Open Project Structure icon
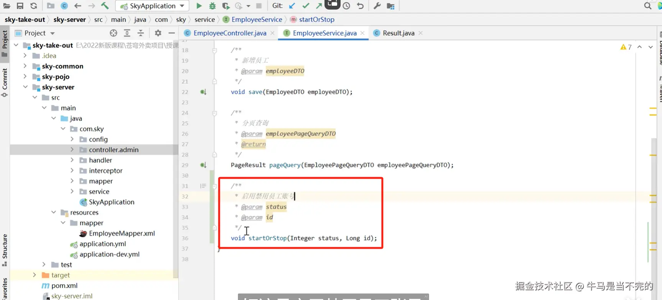 click(390, 6)
